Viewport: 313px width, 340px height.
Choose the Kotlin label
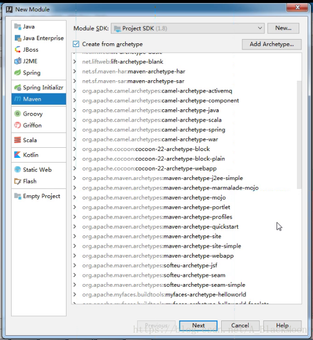tap(31, 155)
